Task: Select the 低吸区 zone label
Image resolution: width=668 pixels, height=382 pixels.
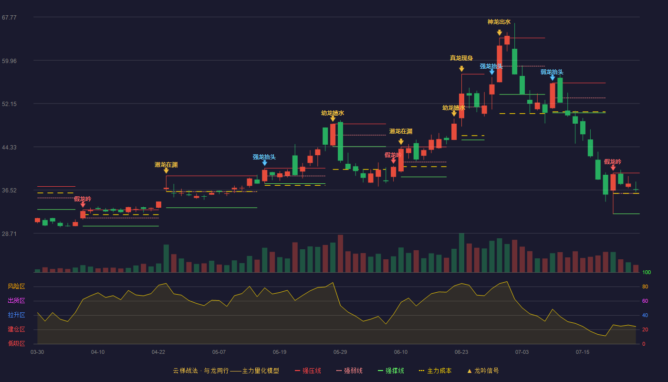Action: pyautogui.click(x=16, y=343)
